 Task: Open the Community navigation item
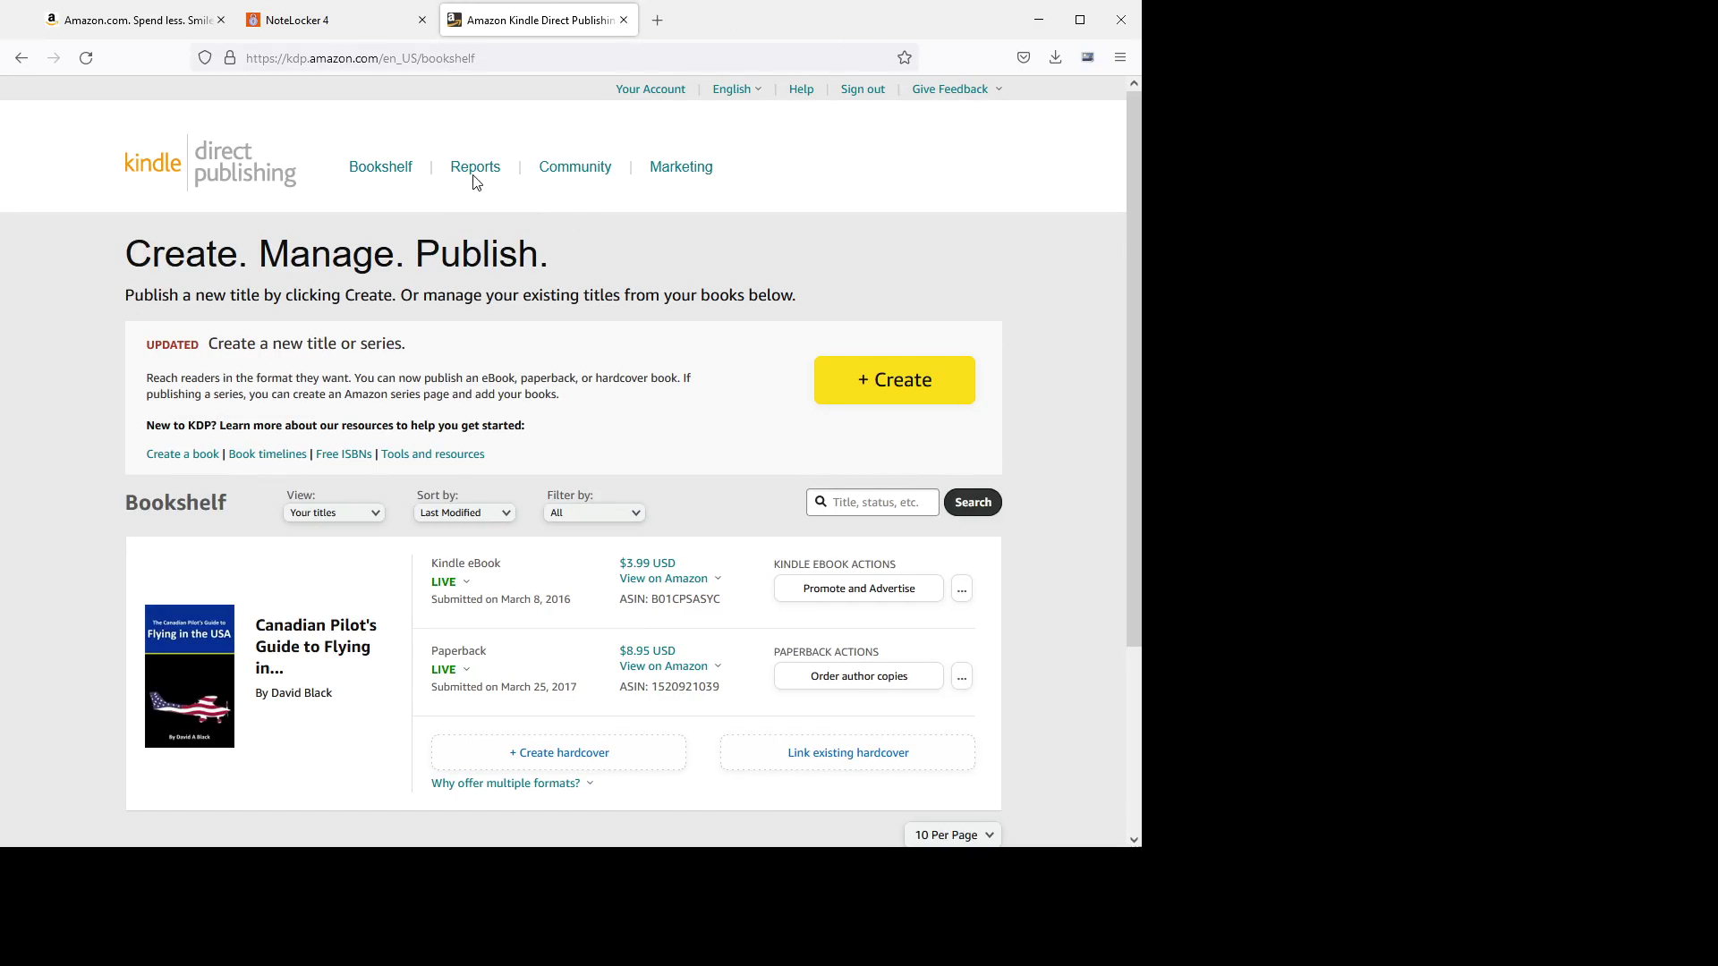[x=575, y=167]
